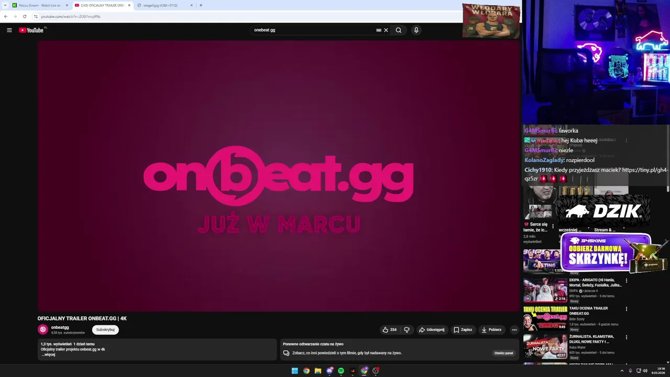Dislike the video with thumbs down
This screenshot has width=670, height=377.
click(x=407, y=330)
